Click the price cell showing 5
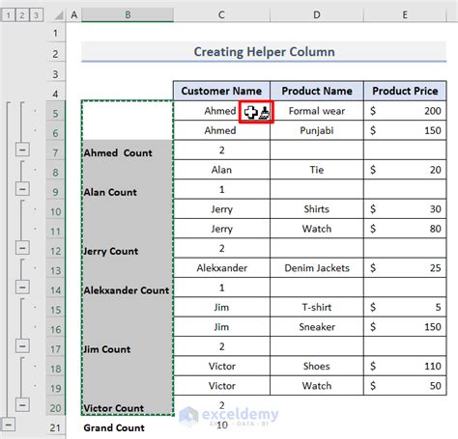This screenshot has height=439, width=458. pos(405,307)
